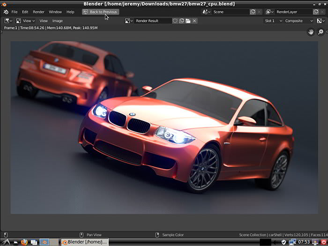
Task: Open the View menu in image editor header
Action: (x=44, y=21)
